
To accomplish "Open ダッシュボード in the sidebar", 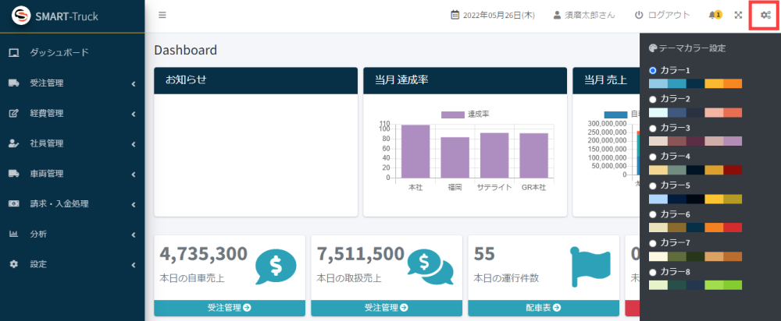I will click(59, 53).
